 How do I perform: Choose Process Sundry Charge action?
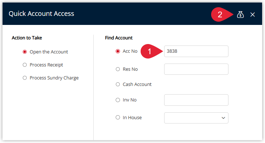pos(25,78)
